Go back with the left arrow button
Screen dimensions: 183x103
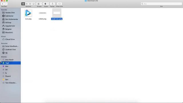tap(3, 4)
